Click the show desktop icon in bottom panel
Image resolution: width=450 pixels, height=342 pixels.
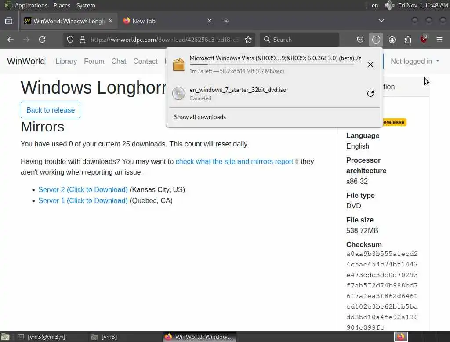coord(5,337)
